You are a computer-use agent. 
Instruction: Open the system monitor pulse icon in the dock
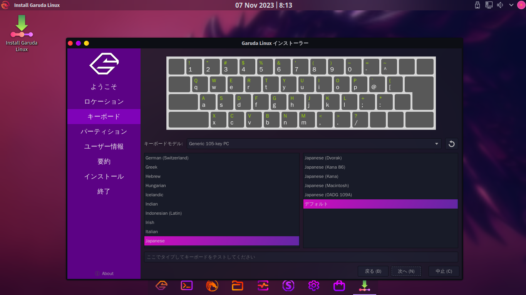[x=263, y=285]
